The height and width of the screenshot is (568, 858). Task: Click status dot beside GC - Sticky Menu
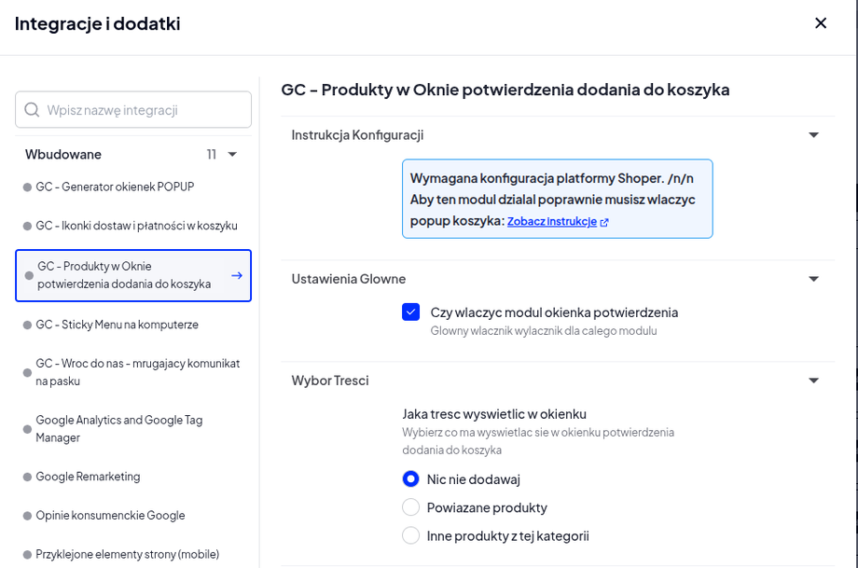[27, 326]
